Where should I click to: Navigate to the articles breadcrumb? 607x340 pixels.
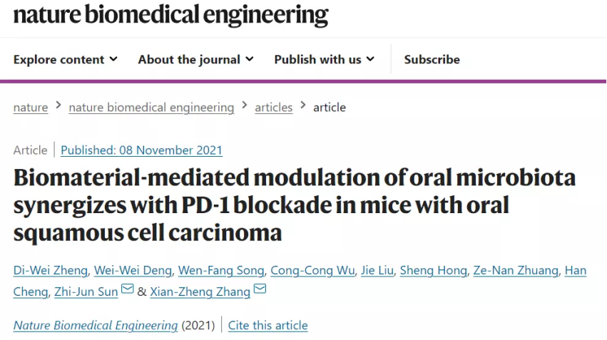[x=274, y=107]
